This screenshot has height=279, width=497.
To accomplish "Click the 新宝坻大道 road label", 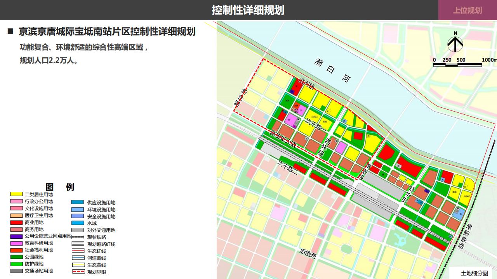I will click(283, 138).
